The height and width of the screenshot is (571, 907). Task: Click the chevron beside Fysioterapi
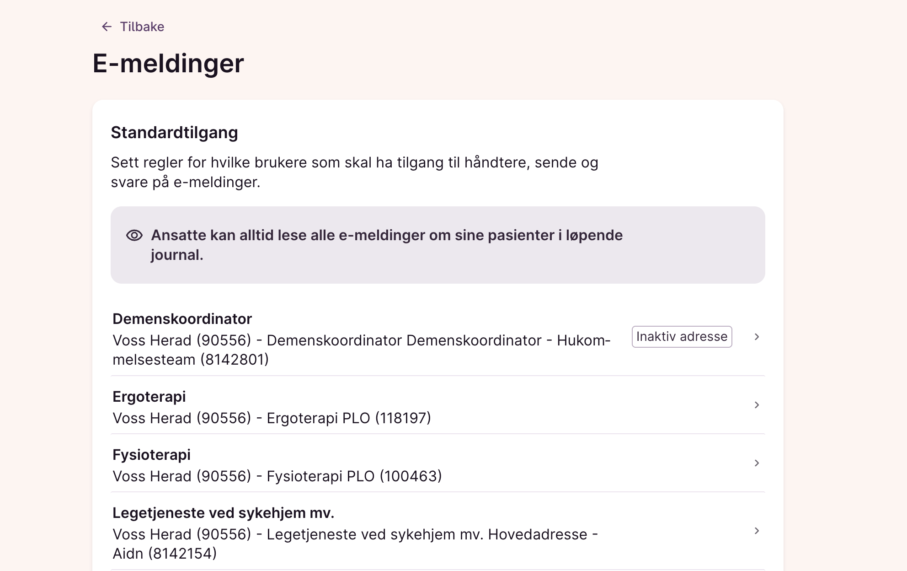pyautogui.click(x=757, y=463)
